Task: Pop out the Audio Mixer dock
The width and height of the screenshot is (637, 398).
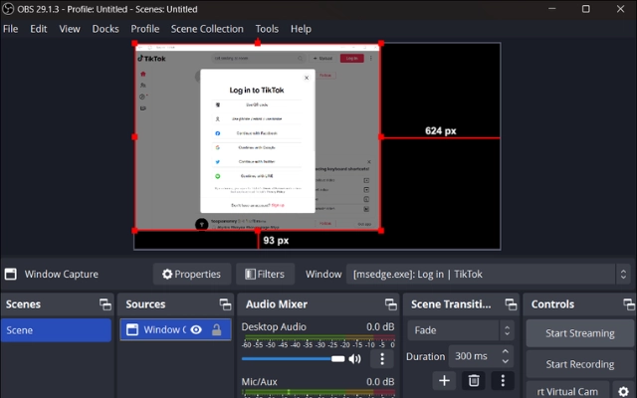Action: tap(391, 304)
